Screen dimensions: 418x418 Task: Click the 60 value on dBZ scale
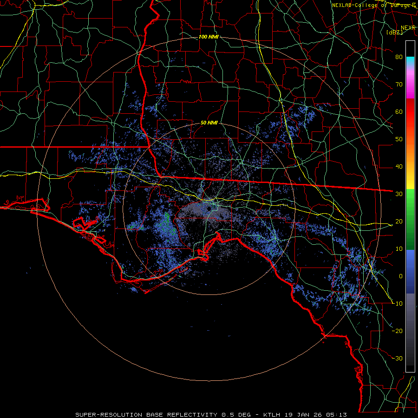pyautogui.click(x=399, y=112)
